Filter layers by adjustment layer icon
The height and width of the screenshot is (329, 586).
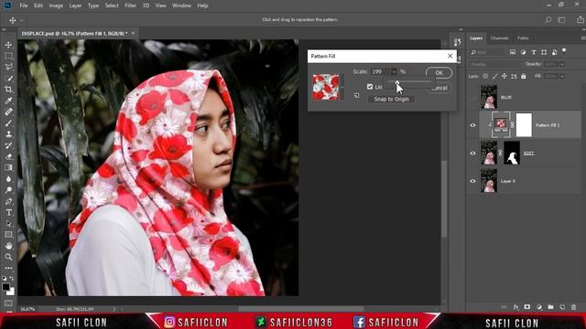click(x=523, y=52)
